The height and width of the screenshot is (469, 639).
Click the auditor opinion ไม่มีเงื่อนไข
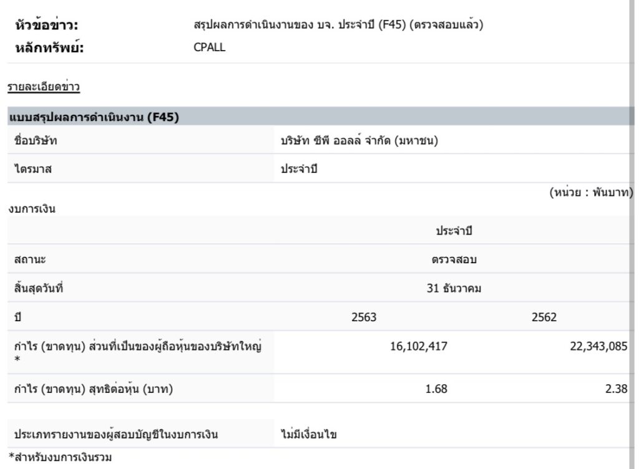point(309,435)
